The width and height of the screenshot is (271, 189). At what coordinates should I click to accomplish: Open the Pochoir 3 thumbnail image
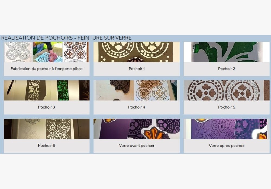pos(47,90)
